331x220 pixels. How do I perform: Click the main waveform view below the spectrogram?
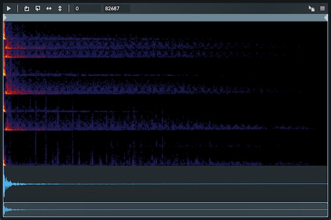165,184
